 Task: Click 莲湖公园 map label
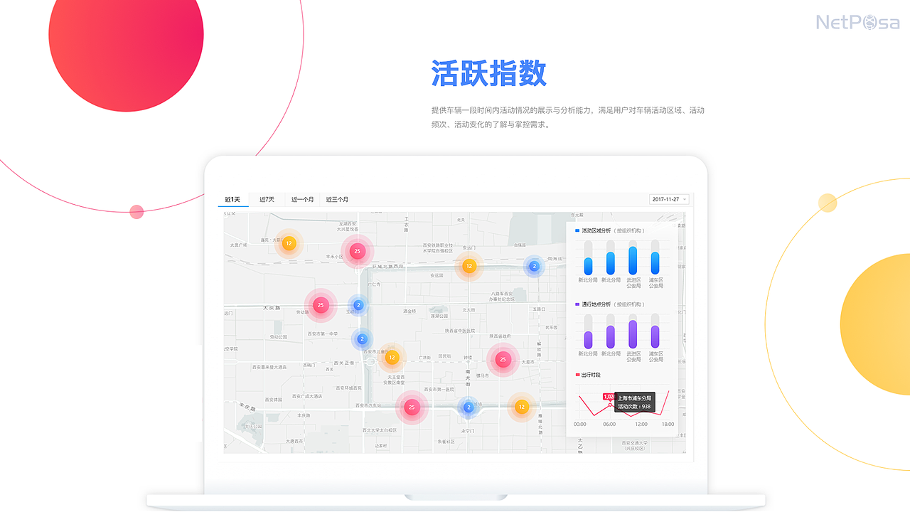(441, 316)
